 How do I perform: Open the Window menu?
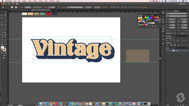[x=52, y=1]
